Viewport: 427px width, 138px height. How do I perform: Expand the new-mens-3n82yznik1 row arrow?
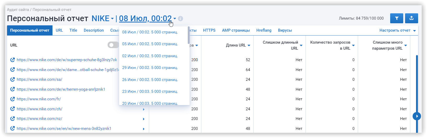coord(144,129)
